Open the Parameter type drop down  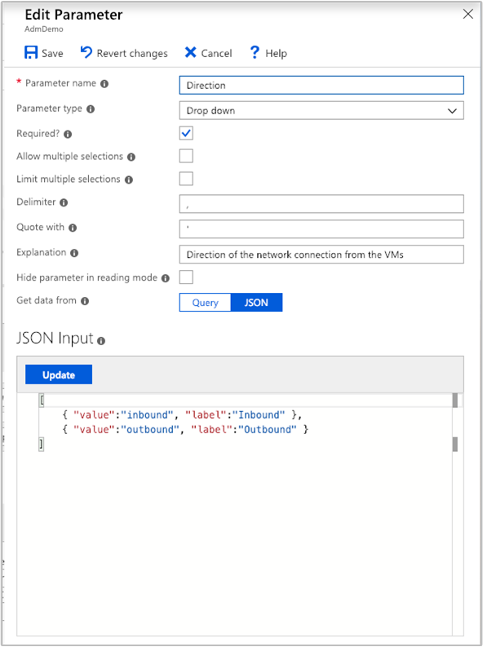coord(321,111)
